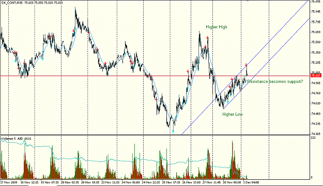Image resolution: width=323 pixels, height=186 pixels.
Task: Click the 74.165 price axis label
Action: coord(316,134)
